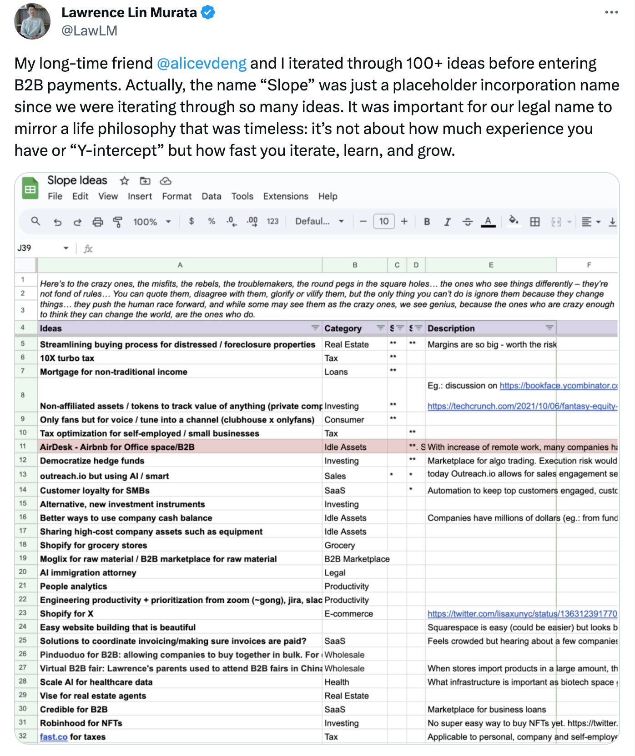Click the Lawrence Lin Murata profile name
The image size is (635, 756).
click(129, 12)
